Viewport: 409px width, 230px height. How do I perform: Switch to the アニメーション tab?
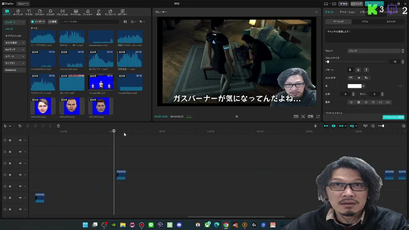347,12
